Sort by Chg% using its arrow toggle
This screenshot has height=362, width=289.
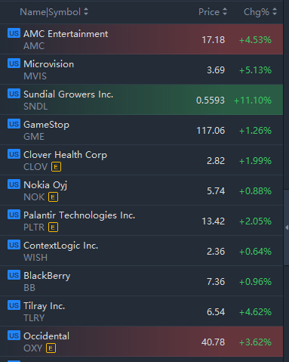tap(275, 11)
